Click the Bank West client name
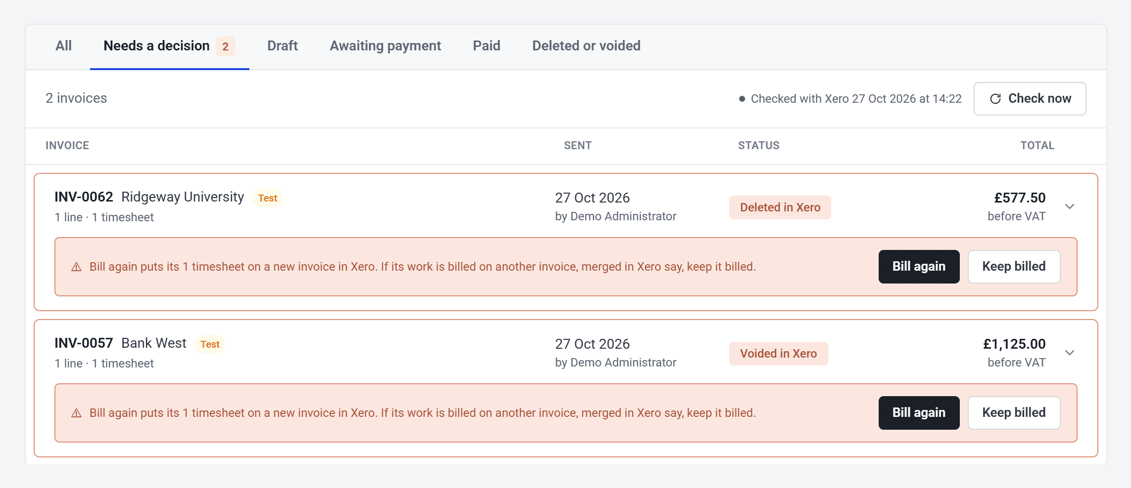Image resolution: width=1131 pixels, height=488 pixels. tap(154, 343)
